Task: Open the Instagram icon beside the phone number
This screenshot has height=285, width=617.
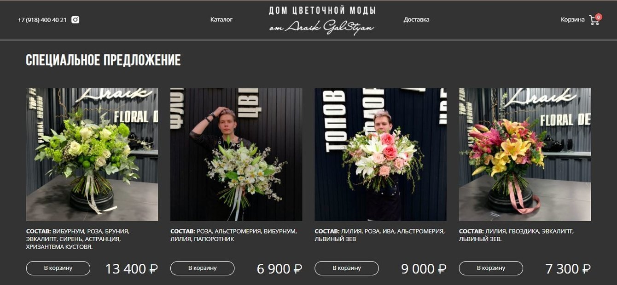Action: pos(76,20)
